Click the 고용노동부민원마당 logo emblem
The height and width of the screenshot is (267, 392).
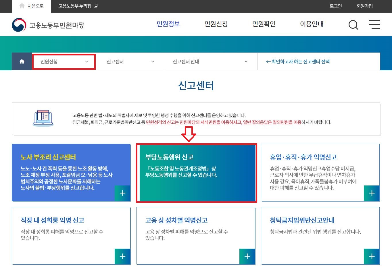pos(18,24)
